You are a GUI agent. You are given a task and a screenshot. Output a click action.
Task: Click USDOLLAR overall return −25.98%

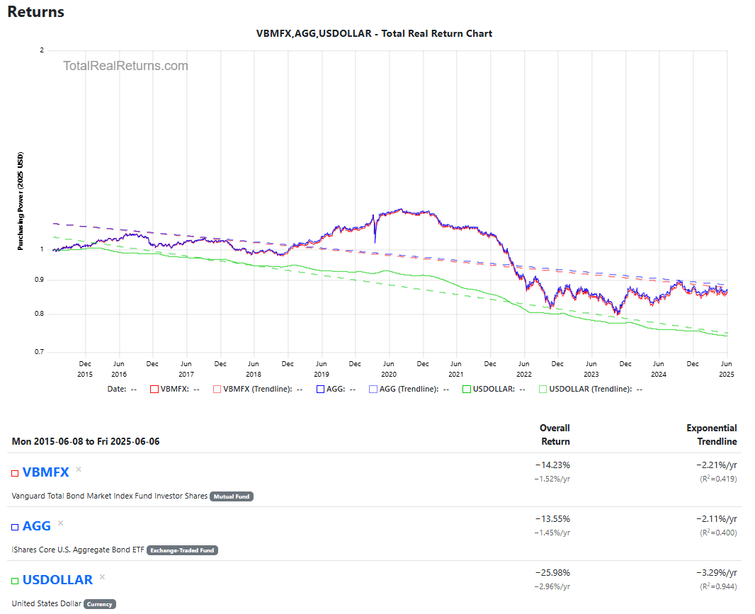click(552, 573)
